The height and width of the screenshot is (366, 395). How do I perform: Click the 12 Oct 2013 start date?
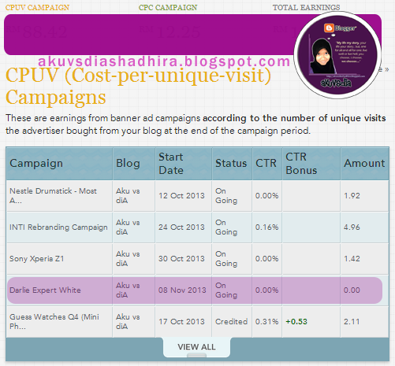click(x=181, y=195)
